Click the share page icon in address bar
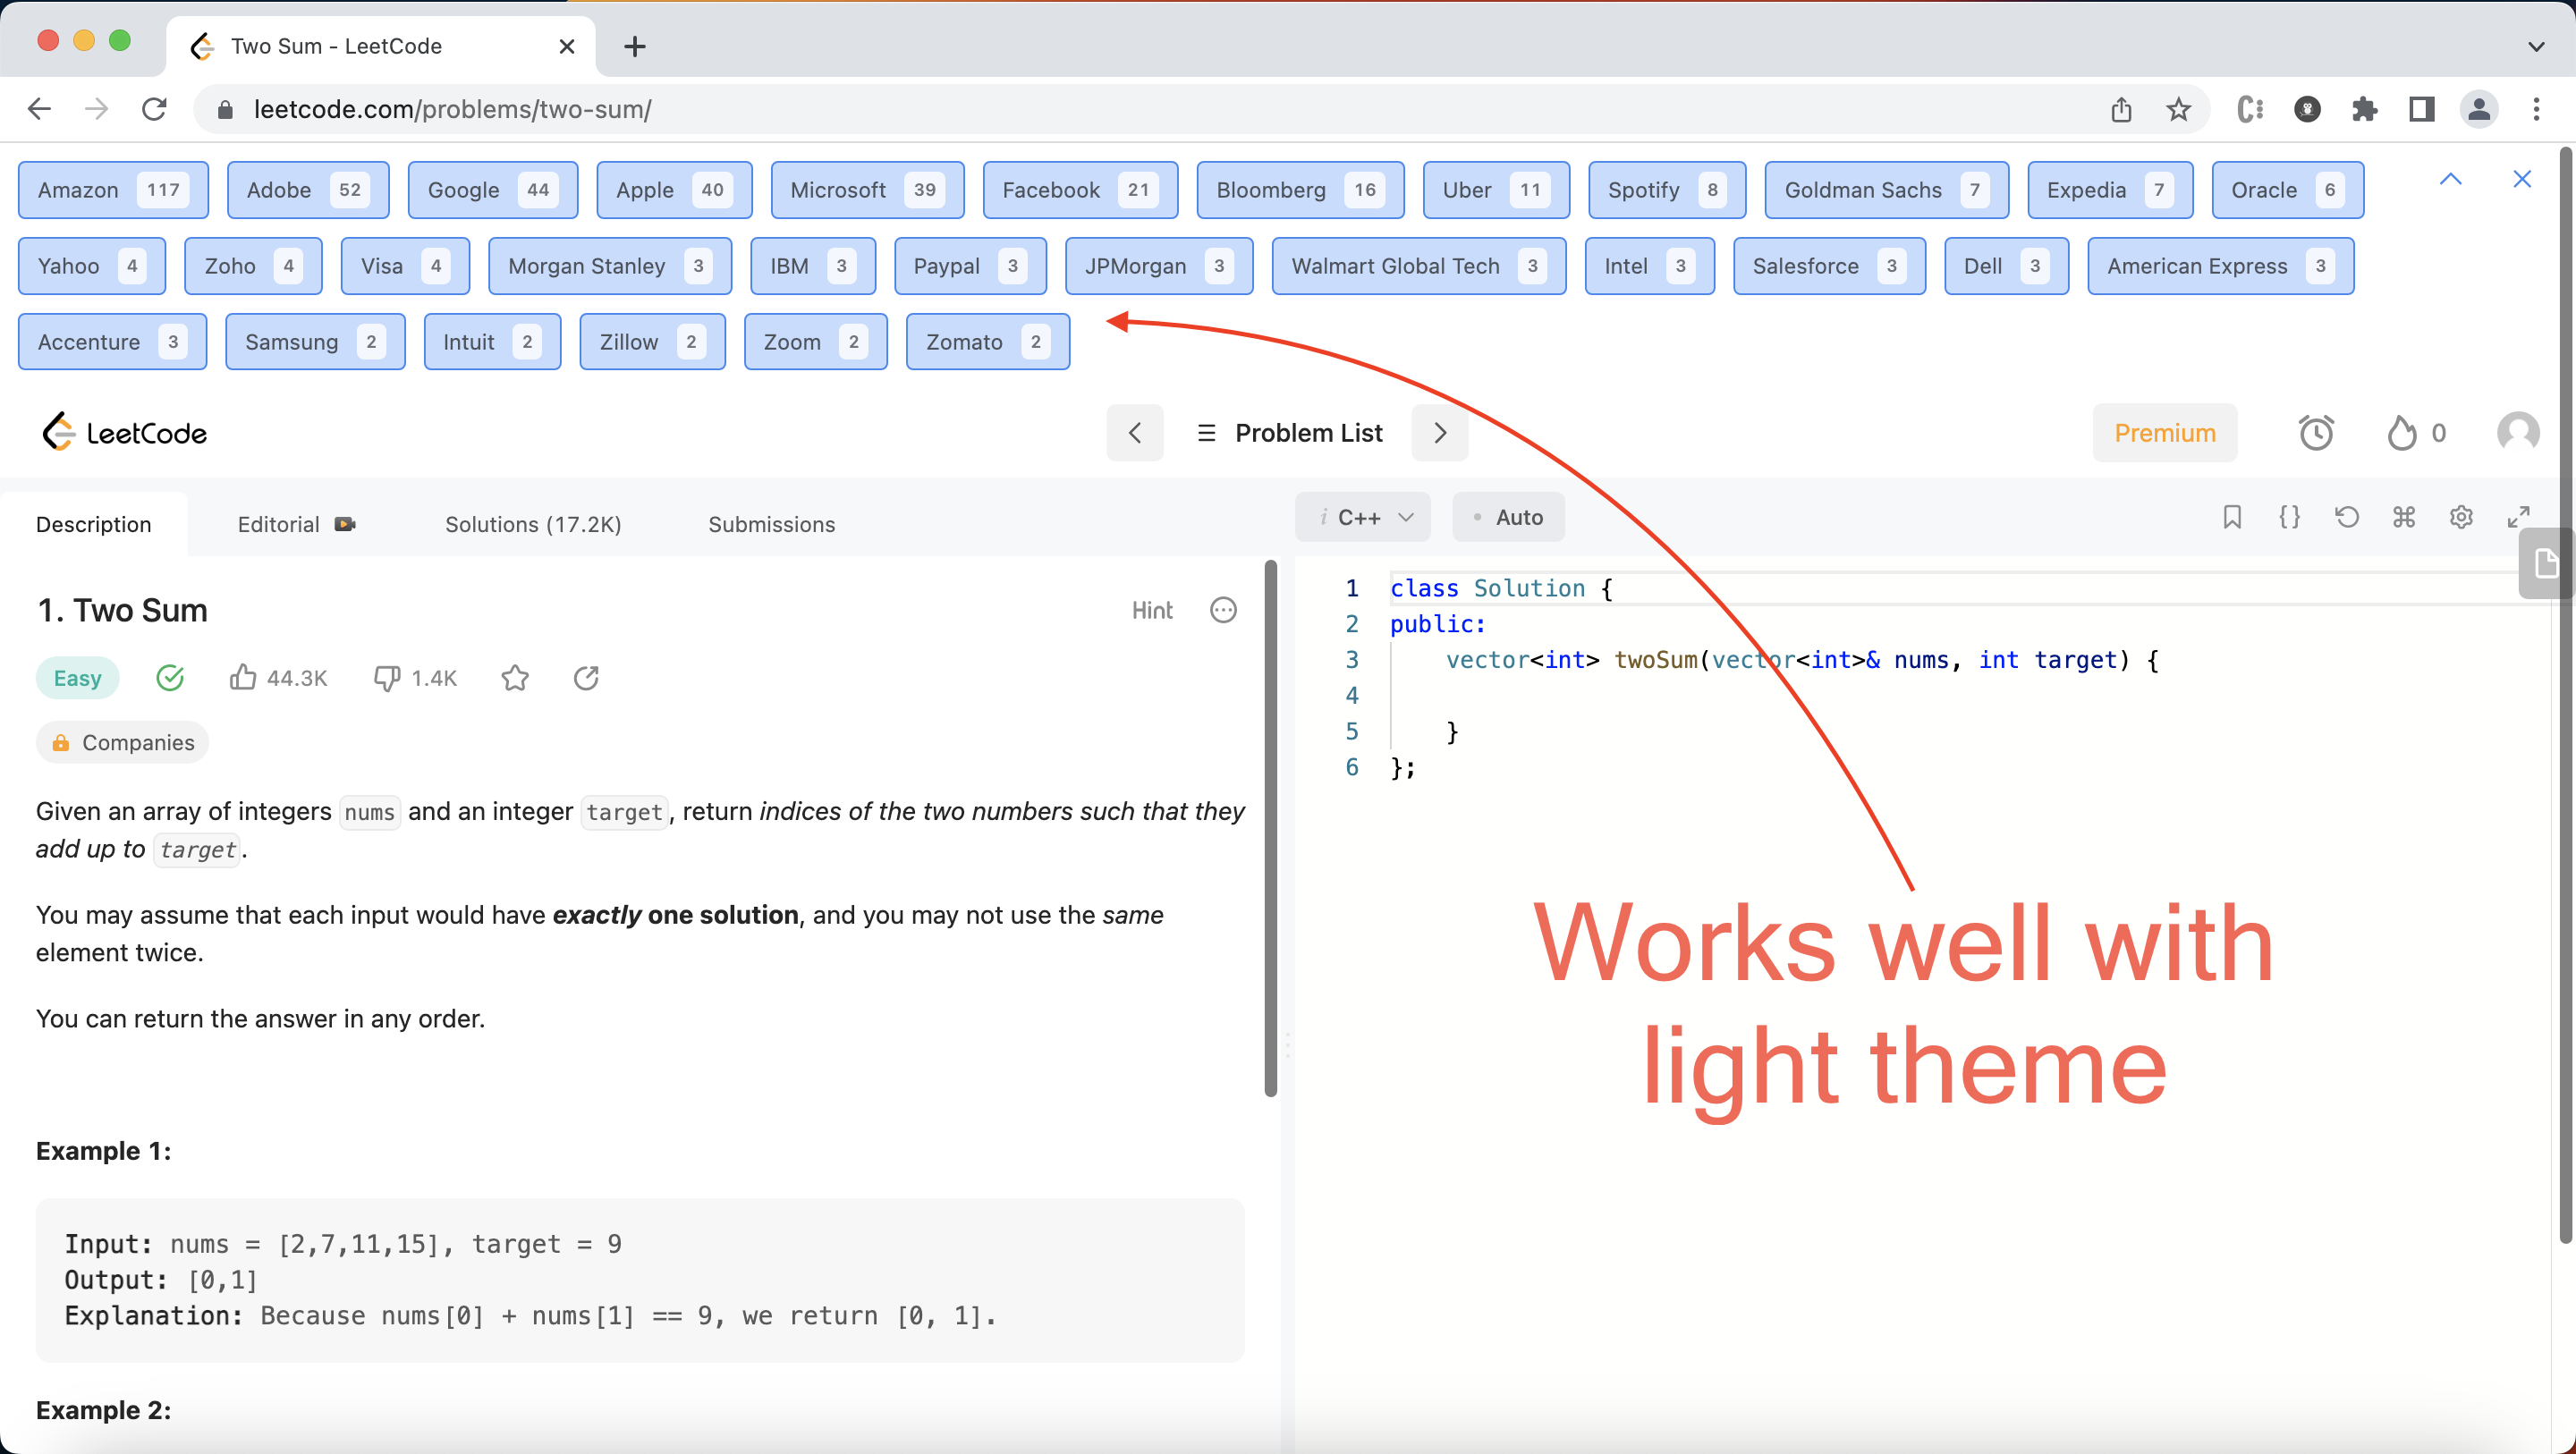 [x=2121, y=109]
